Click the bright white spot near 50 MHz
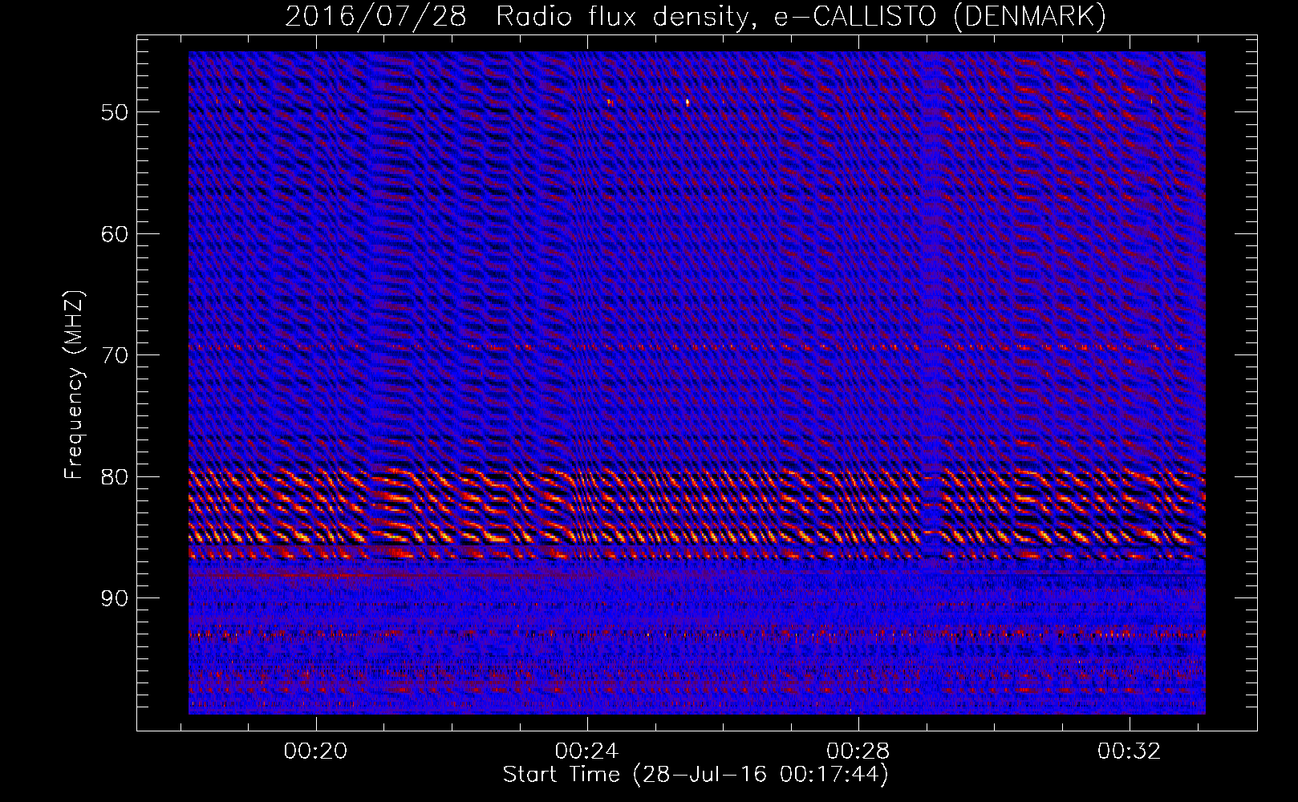 pos(688,102)
